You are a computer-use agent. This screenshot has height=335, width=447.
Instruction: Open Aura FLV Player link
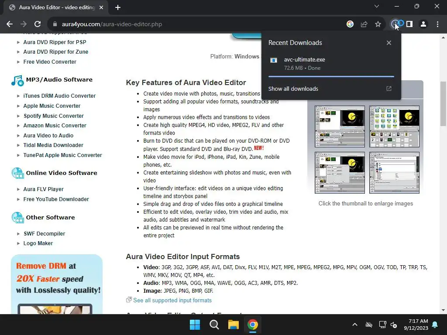coord(43,189)
